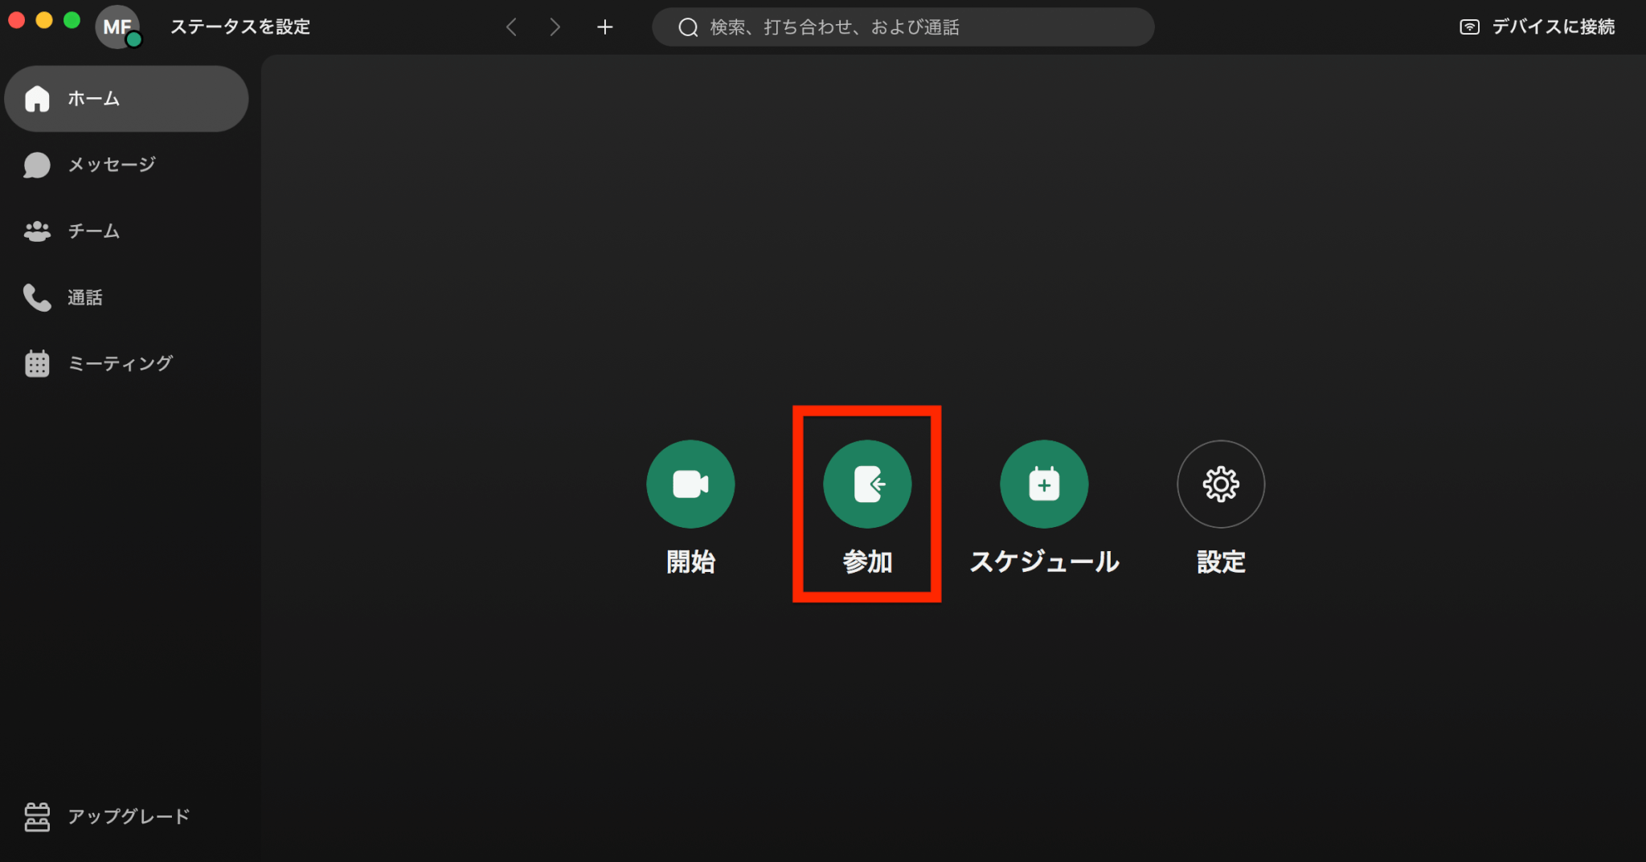Open your MF profile avatar menu
Screen dimensions: 1646x862
118,27
